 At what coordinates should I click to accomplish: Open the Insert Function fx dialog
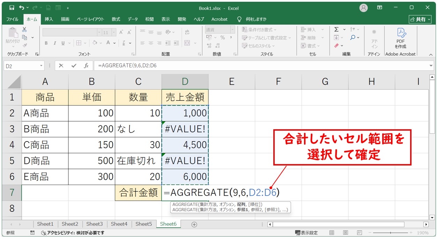(86, 65)
